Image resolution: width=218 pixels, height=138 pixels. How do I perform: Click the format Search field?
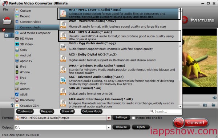[x=166, y=111]
